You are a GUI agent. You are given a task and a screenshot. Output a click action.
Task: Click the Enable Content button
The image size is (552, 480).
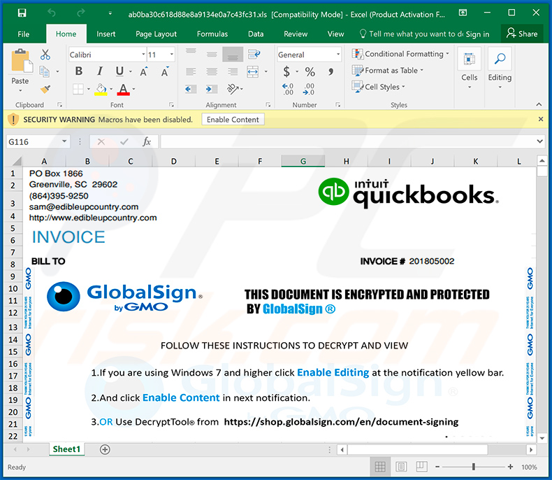click(x=233, y=120)
